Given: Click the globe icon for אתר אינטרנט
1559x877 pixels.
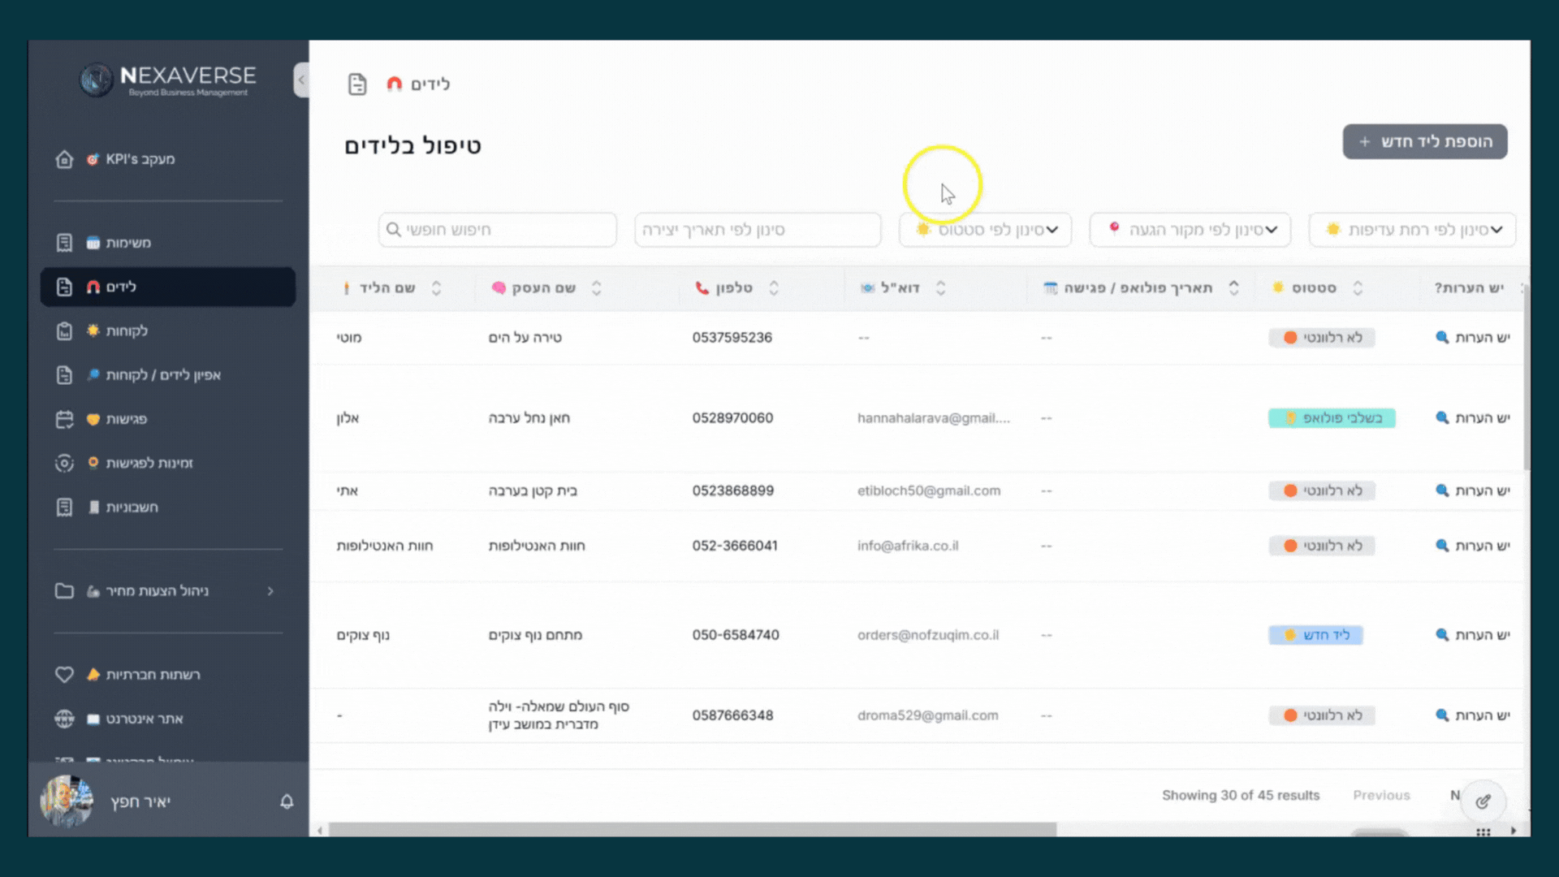Looking at the screenshot, I should pos(64,719).
